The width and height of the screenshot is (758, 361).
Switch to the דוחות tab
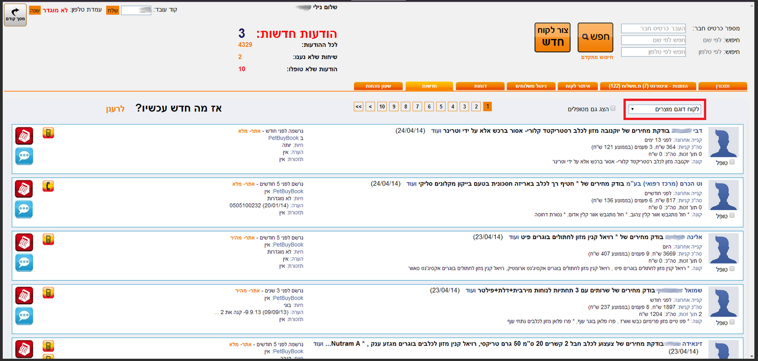point(480,86)
